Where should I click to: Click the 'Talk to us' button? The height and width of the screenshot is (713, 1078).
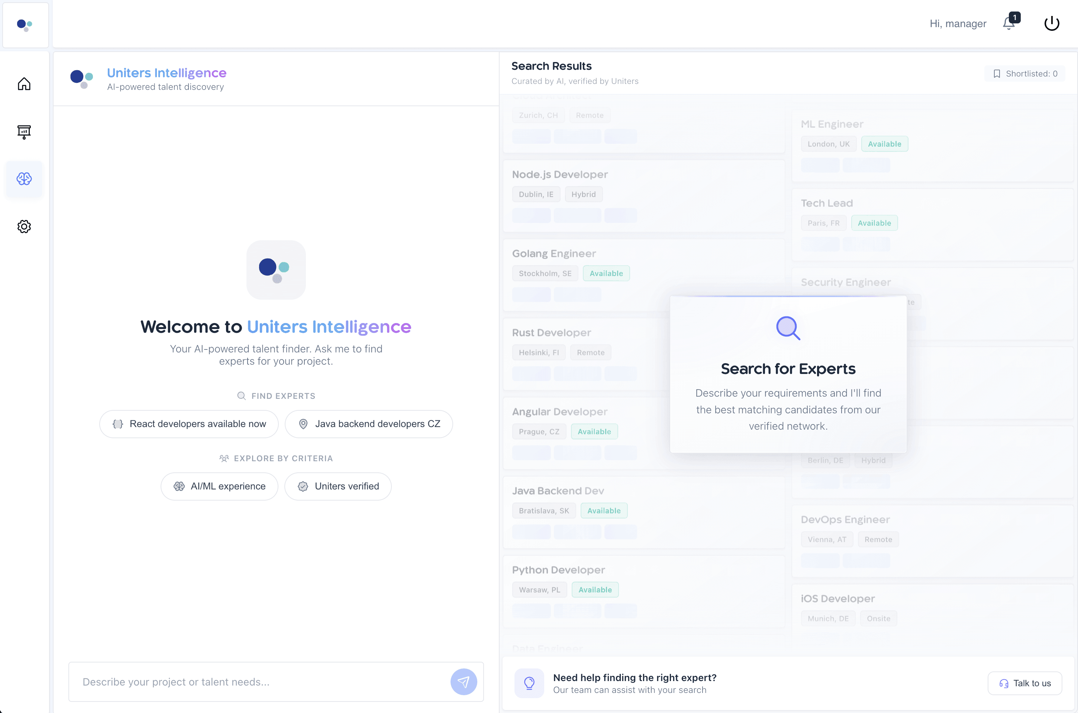point(1024,683)
